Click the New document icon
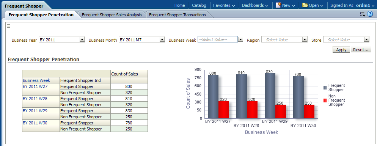This screenshot has height=146, width=377. pos(278,5)
